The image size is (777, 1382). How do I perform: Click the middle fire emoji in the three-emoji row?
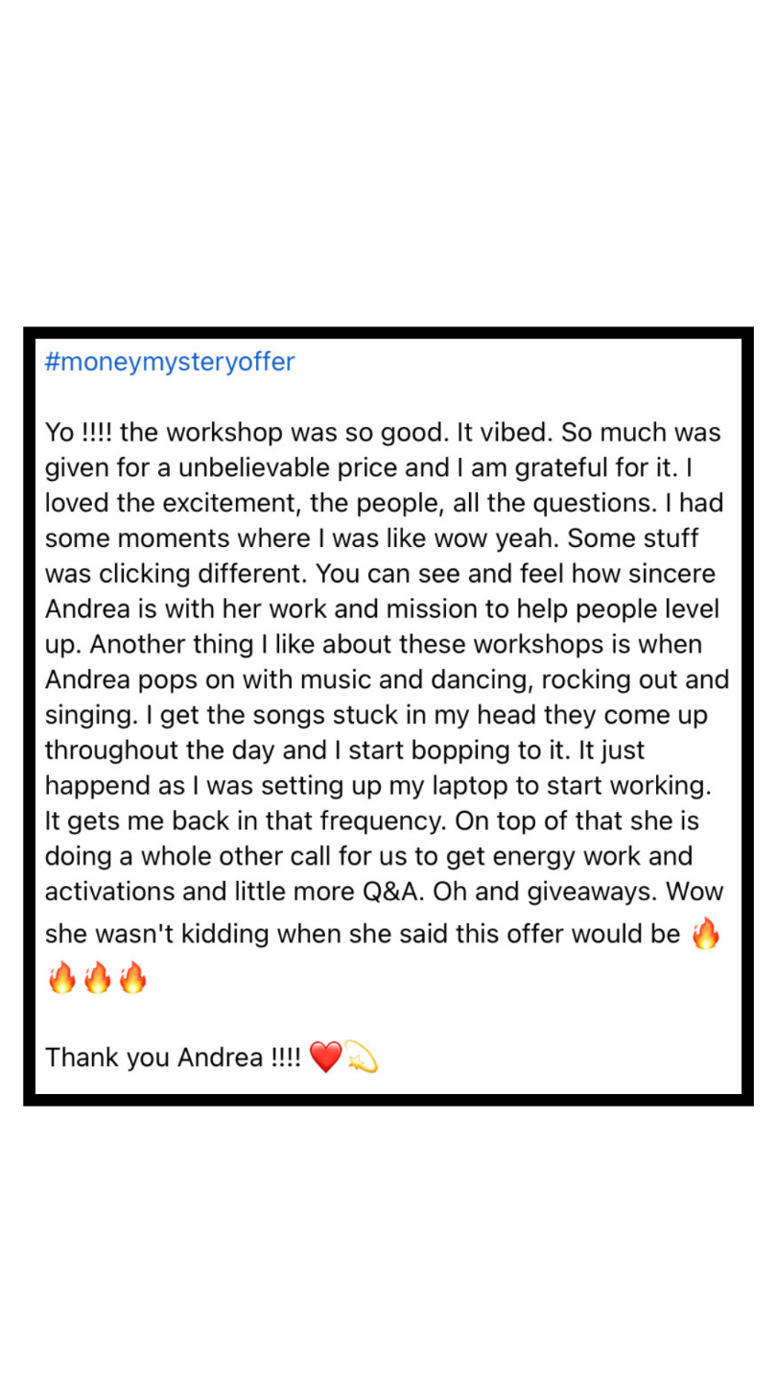tap(97, 979)
